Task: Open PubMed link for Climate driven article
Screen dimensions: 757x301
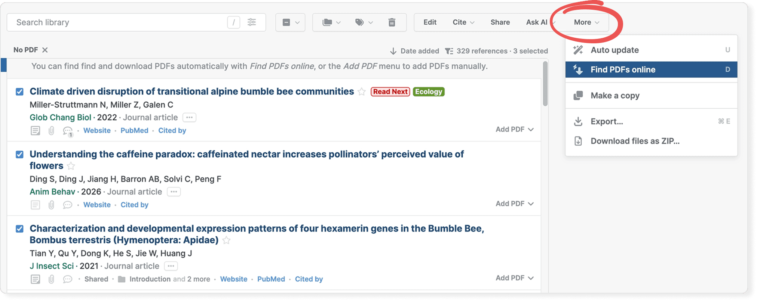Action: pos(134,131)
